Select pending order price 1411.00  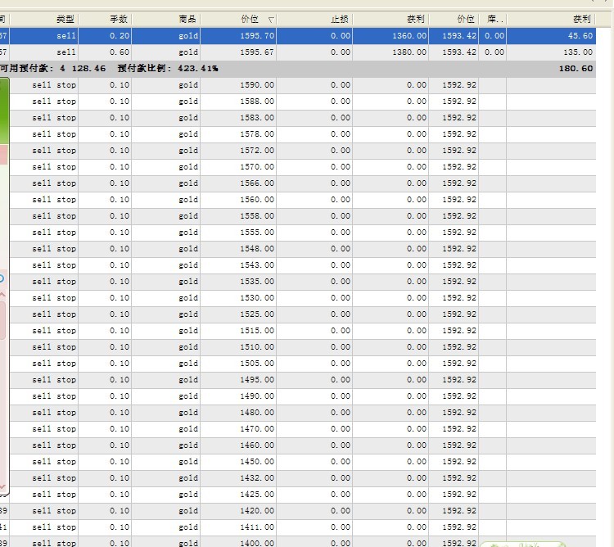coord(257,527)
